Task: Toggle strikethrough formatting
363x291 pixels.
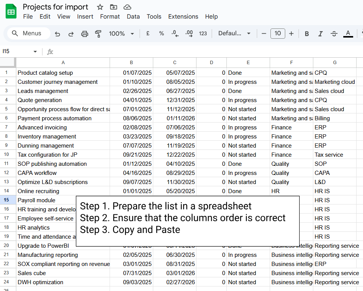Action: click(334, 34)
